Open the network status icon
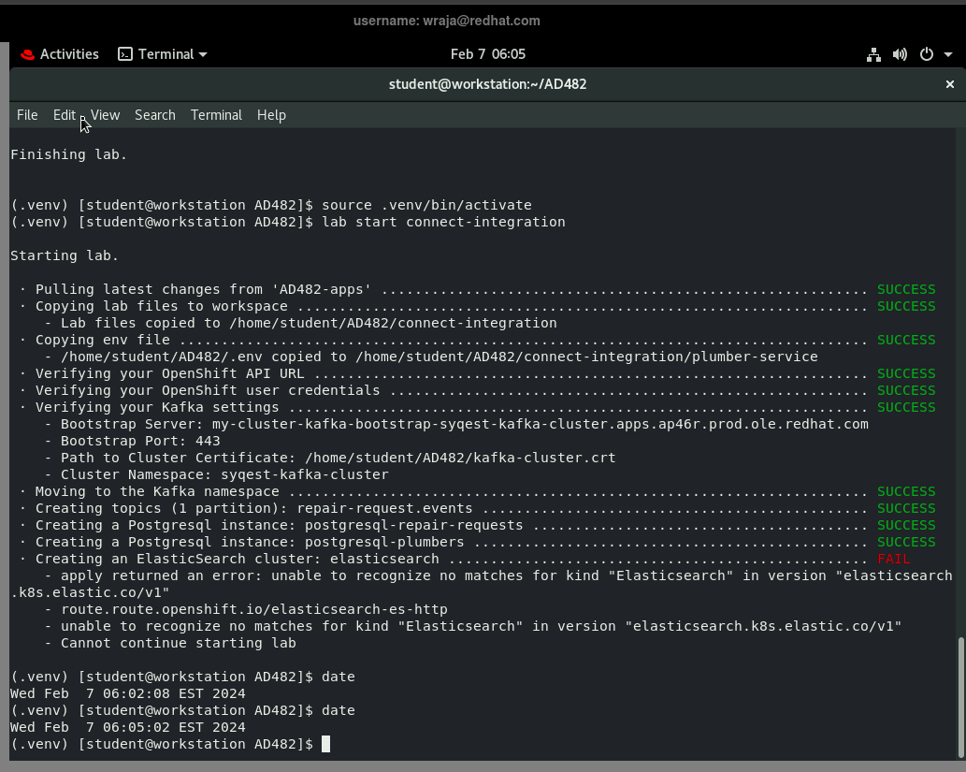Screen dimensions: 966x772 [873, 54]
